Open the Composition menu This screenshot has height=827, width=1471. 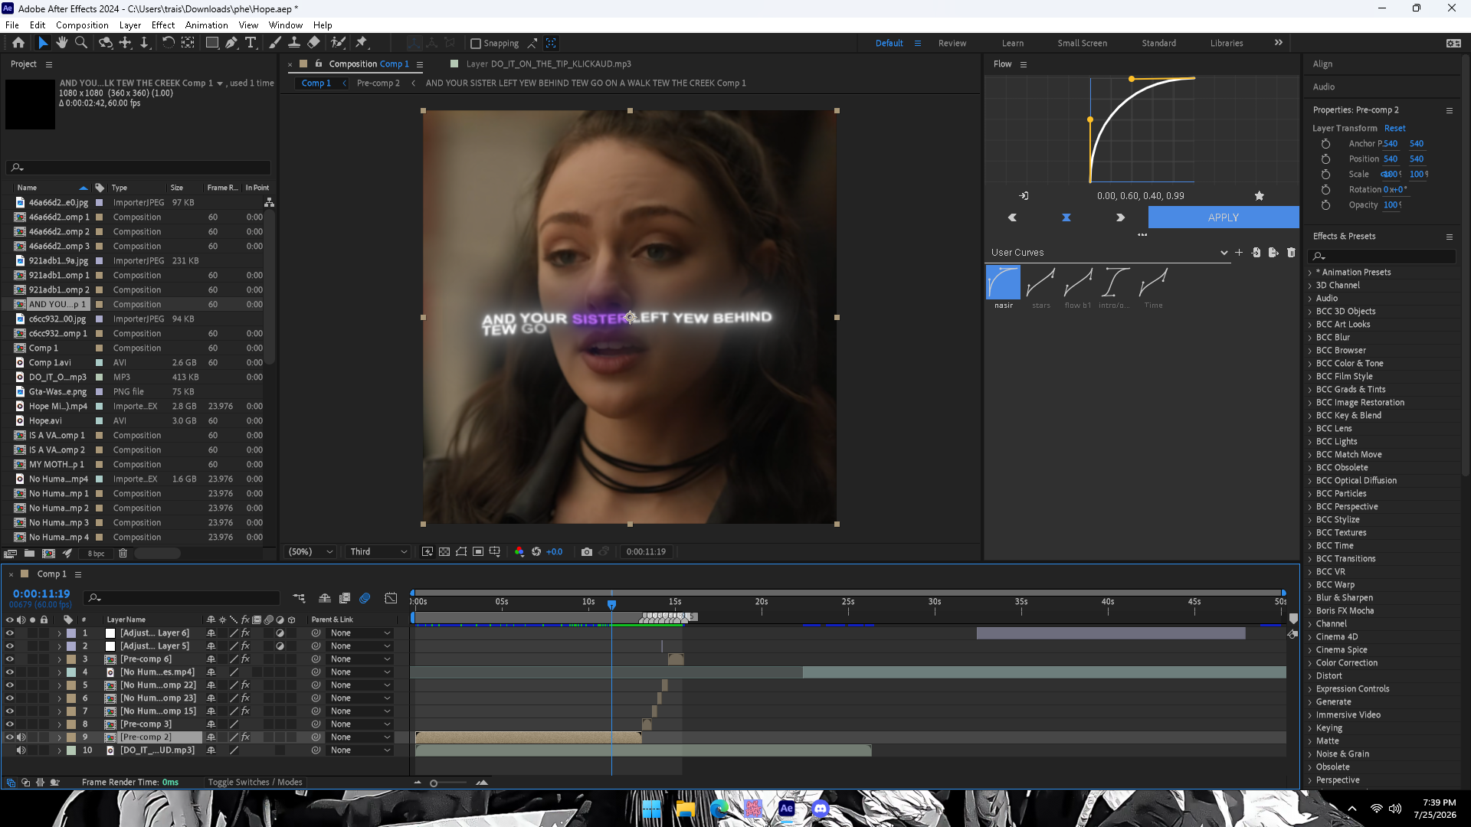pyautogui.click(x=82, y=25)
